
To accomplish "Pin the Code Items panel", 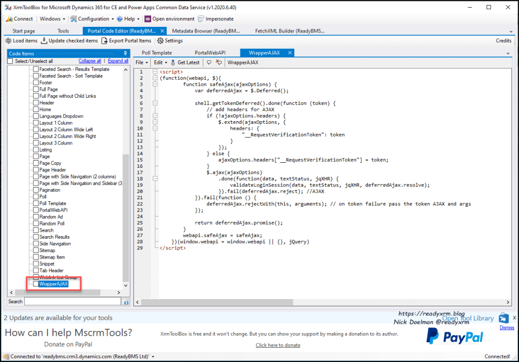I will pos(125,53).
